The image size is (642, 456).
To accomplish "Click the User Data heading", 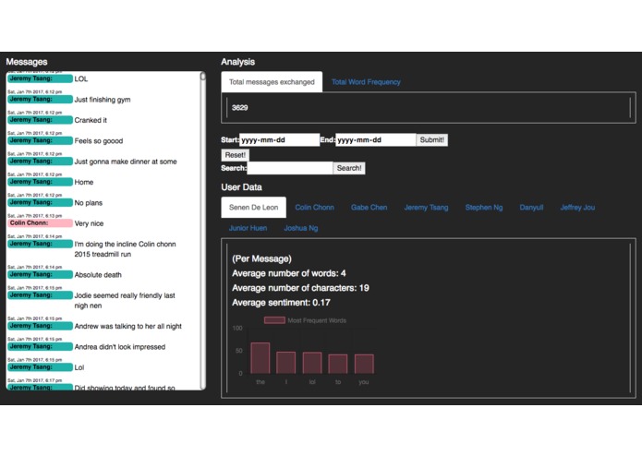I will click(242, 186).
